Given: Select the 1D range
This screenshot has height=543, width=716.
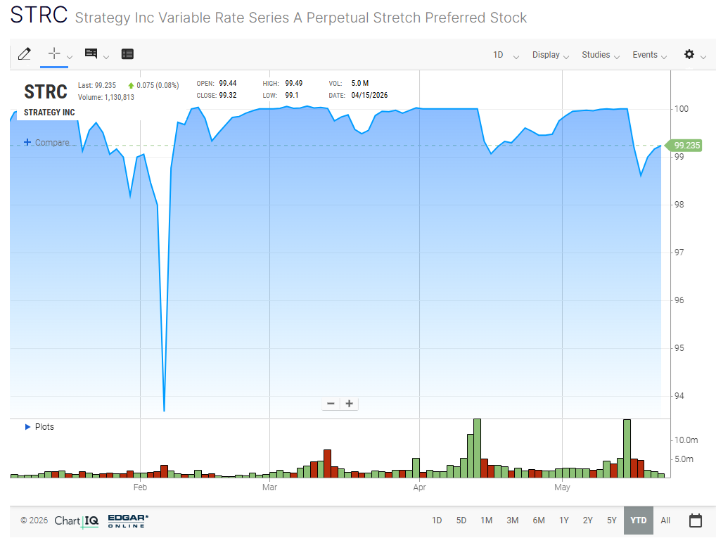Looking at the screenshot, I should (437, 520).
